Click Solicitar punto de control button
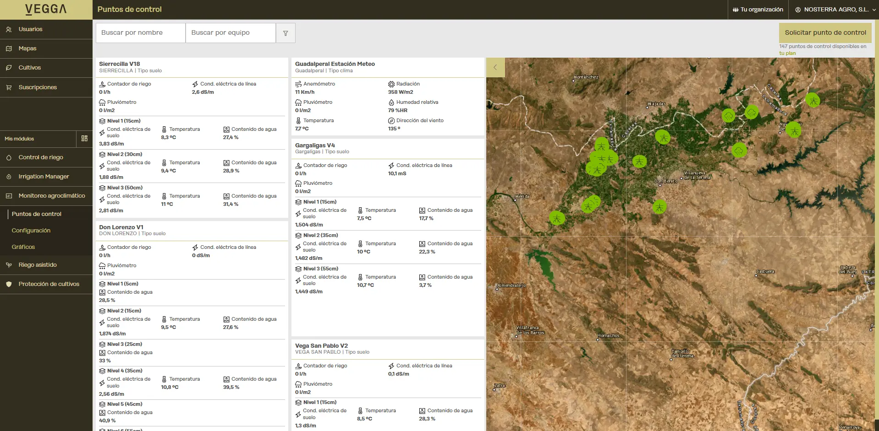This screenshot has height=431, width=879. click(825, 33)
